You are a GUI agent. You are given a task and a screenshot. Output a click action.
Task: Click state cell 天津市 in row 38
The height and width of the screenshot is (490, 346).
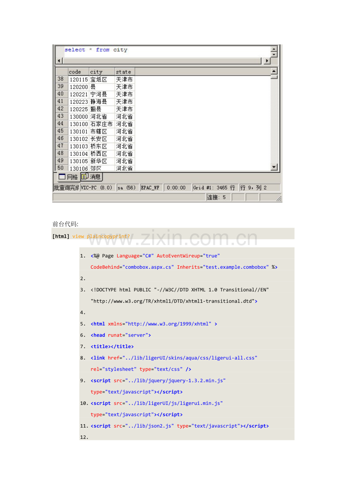[124, 80]
